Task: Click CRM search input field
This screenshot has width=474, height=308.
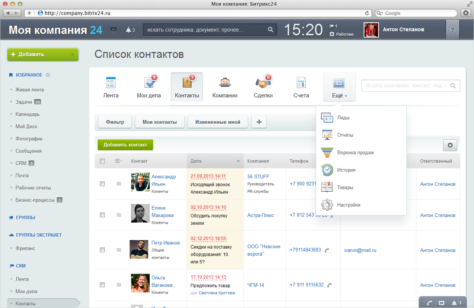Action: pos(410,85)
